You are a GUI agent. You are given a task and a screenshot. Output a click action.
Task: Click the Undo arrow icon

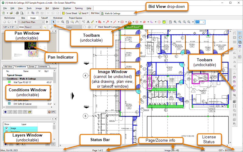coord(53,13)
